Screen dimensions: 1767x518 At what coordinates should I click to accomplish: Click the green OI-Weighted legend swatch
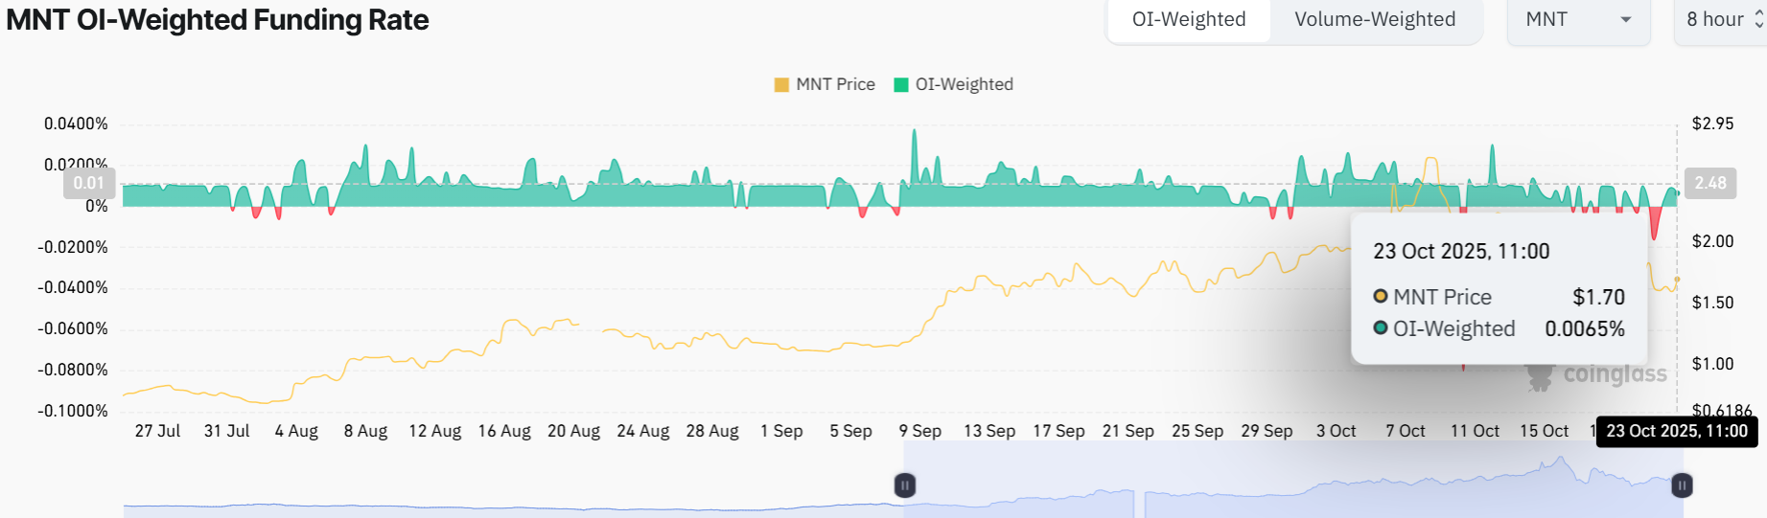(x=900, y=84)
